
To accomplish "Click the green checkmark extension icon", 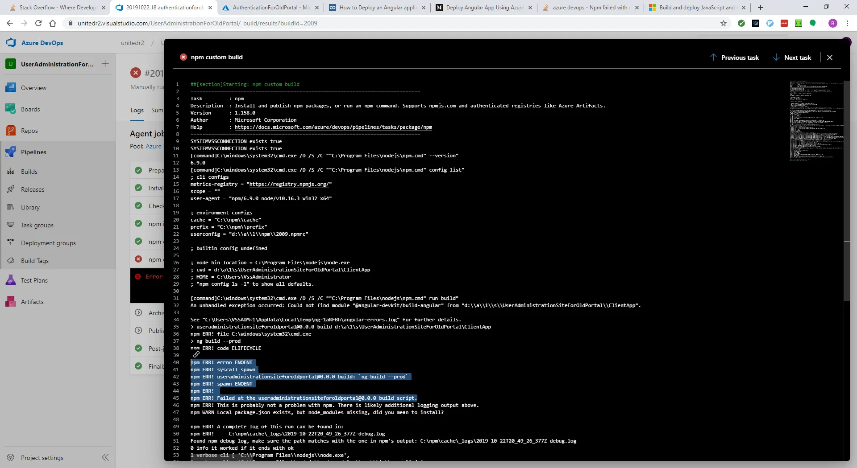I will (x=741, y=23).
